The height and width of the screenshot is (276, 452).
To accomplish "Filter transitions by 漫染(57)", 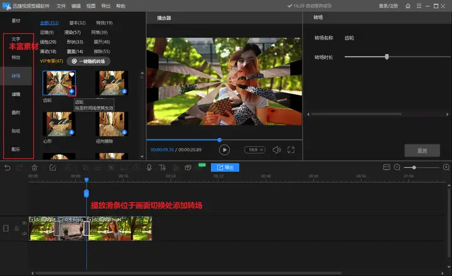I will coord(72,32).
